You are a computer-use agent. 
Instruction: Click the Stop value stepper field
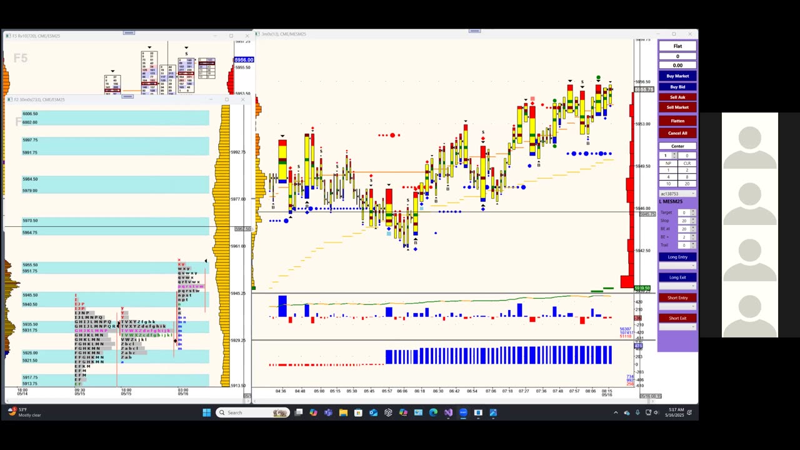[x=686, y=221]
